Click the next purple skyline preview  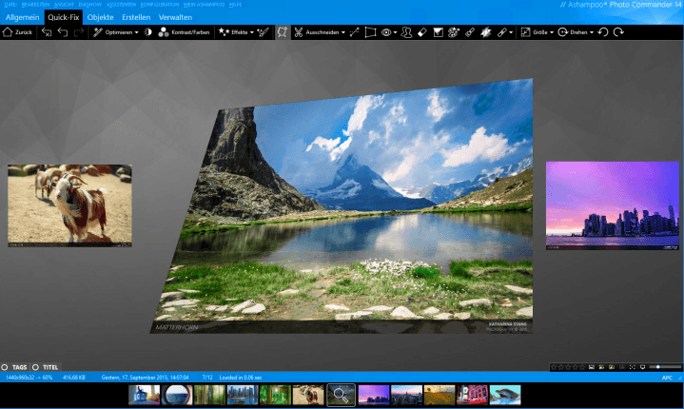[x=613, y=205]
